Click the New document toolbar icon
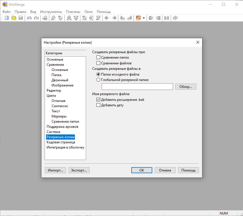Viewport: 243px width, 216px height. tap(7, 18)
